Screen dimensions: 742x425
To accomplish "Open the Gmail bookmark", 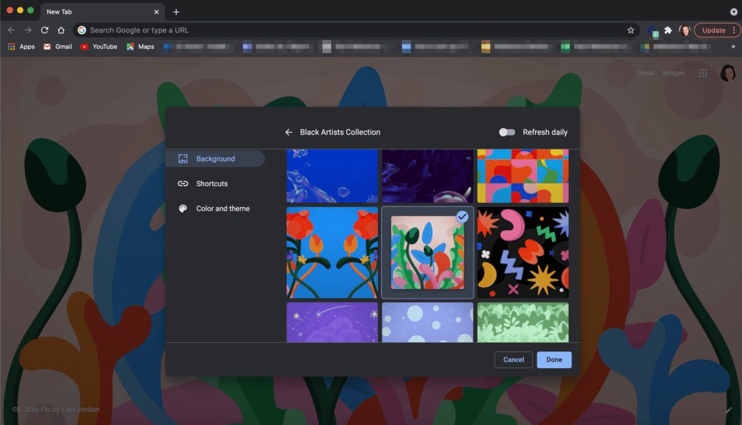I will tap(57, 46).
